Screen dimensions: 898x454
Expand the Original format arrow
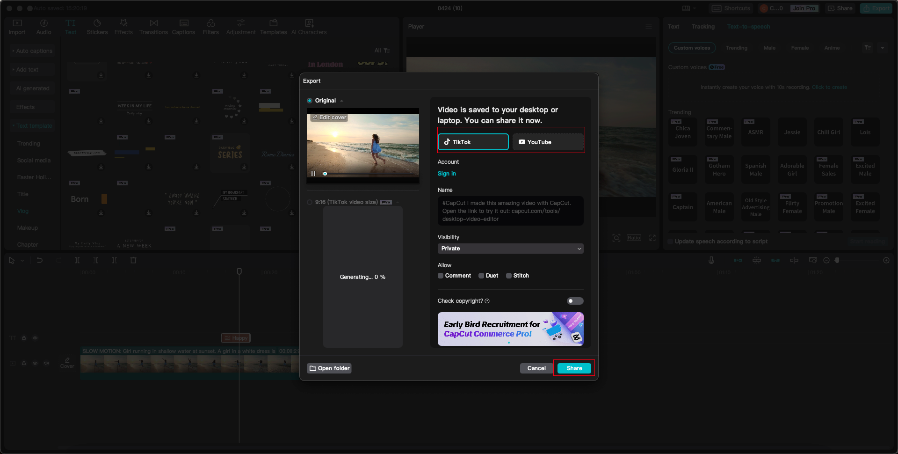click(342, 101)
